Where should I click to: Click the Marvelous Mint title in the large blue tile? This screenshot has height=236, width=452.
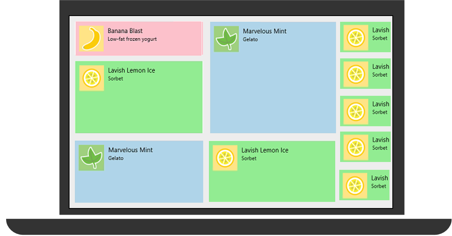point(264,31)
